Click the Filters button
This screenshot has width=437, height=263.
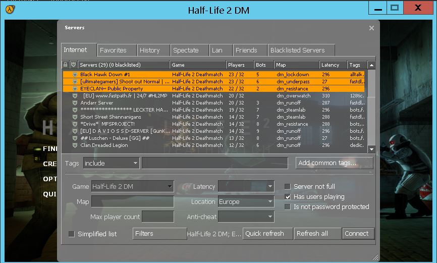(159, 234)
